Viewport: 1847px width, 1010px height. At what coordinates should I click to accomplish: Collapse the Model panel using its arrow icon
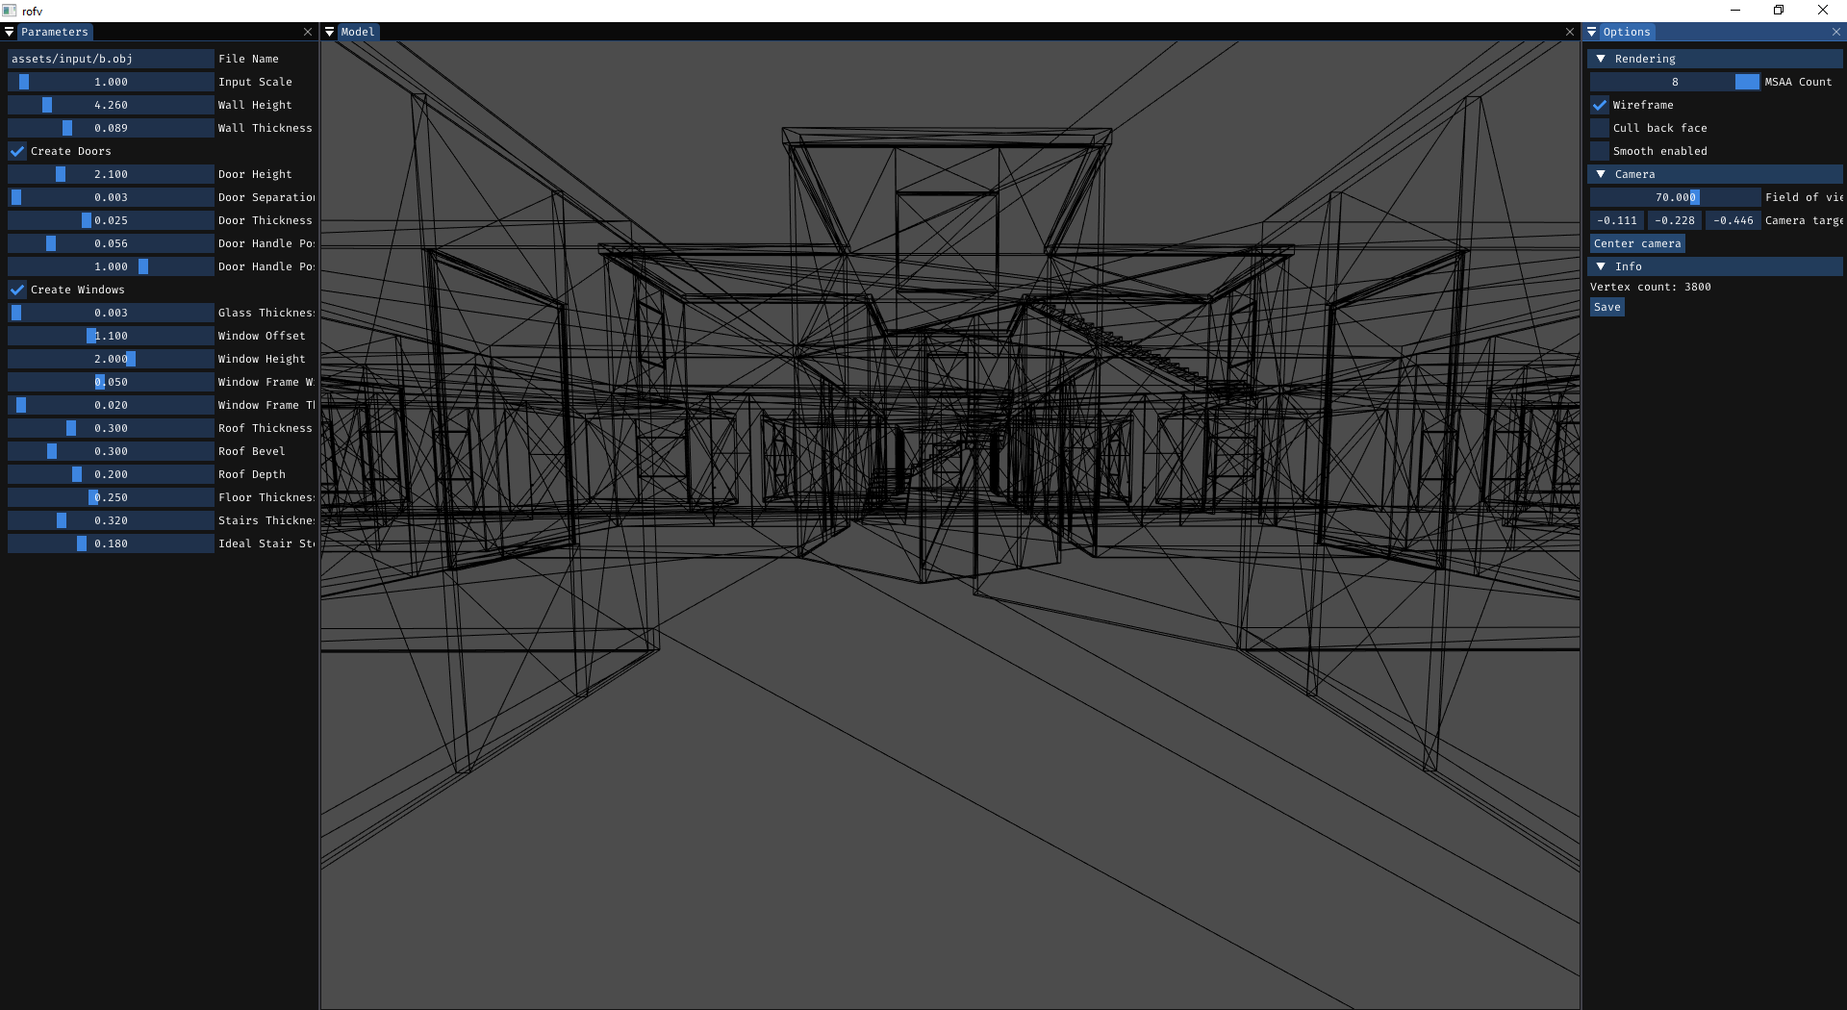[x=330, y=32]
